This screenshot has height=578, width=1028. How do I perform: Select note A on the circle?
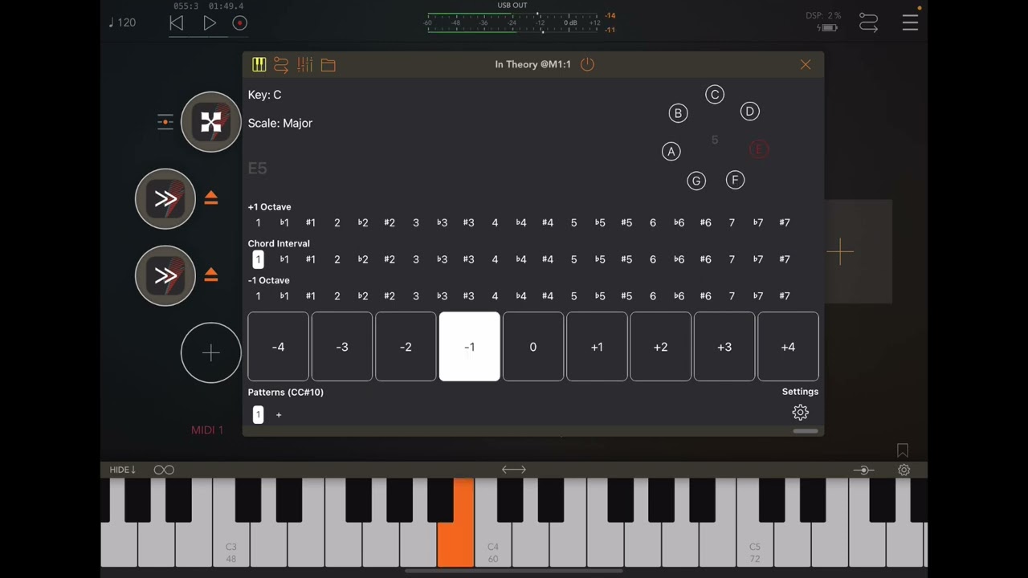pos(671,151)
